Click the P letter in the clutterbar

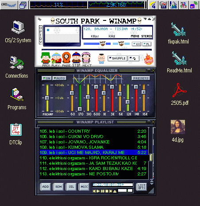41,32
